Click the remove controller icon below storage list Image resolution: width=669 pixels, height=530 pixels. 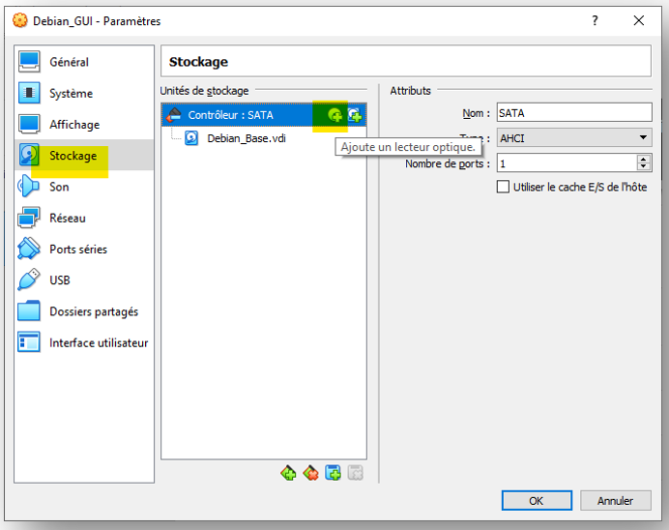(310, 473)
